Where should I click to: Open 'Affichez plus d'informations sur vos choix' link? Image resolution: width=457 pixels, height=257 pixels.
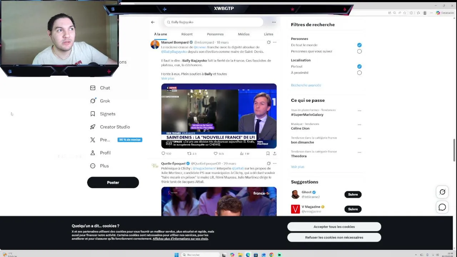(x=180, y=239)
